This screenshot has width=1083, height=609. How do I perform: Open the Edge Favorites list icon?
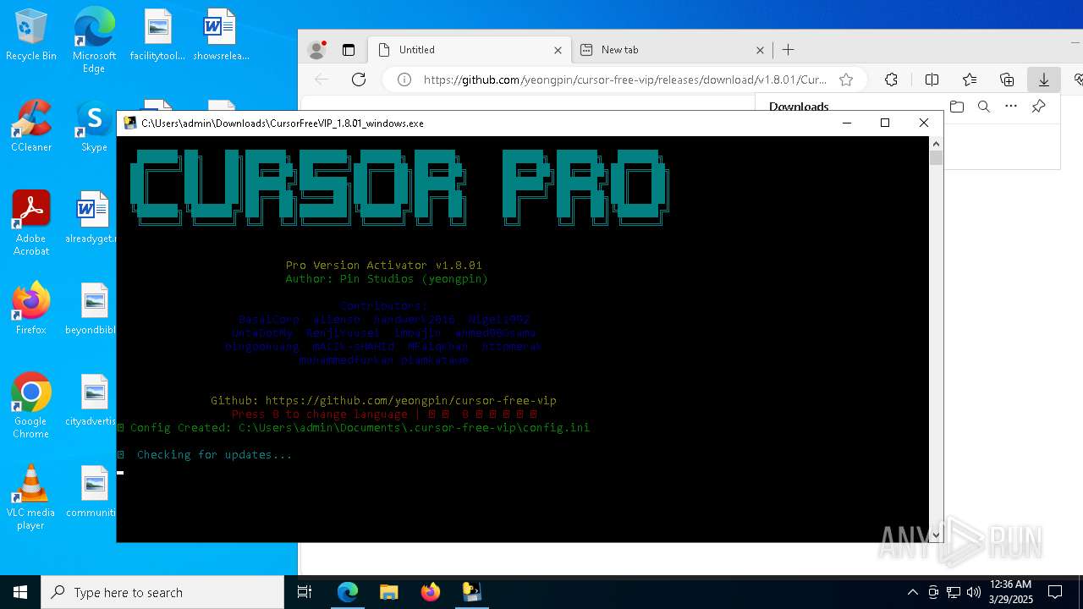pyautogui.click(x=970, y=80)
